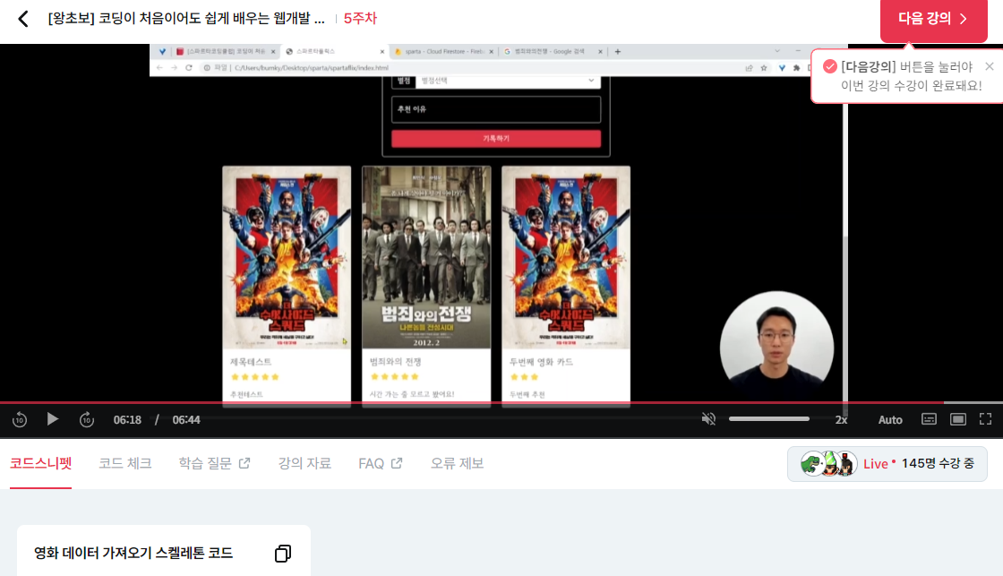Switch to the 강의 자료 tab
This screenshot has height=576, width=1003.
coord(304,463)
